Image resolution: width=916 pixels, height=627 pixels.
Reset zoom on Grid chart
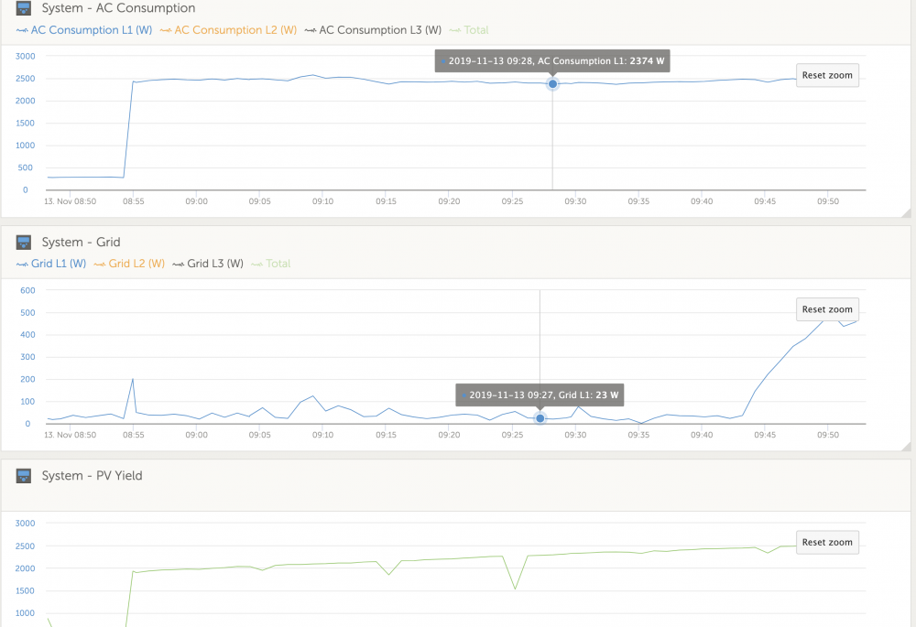[827, 309]
